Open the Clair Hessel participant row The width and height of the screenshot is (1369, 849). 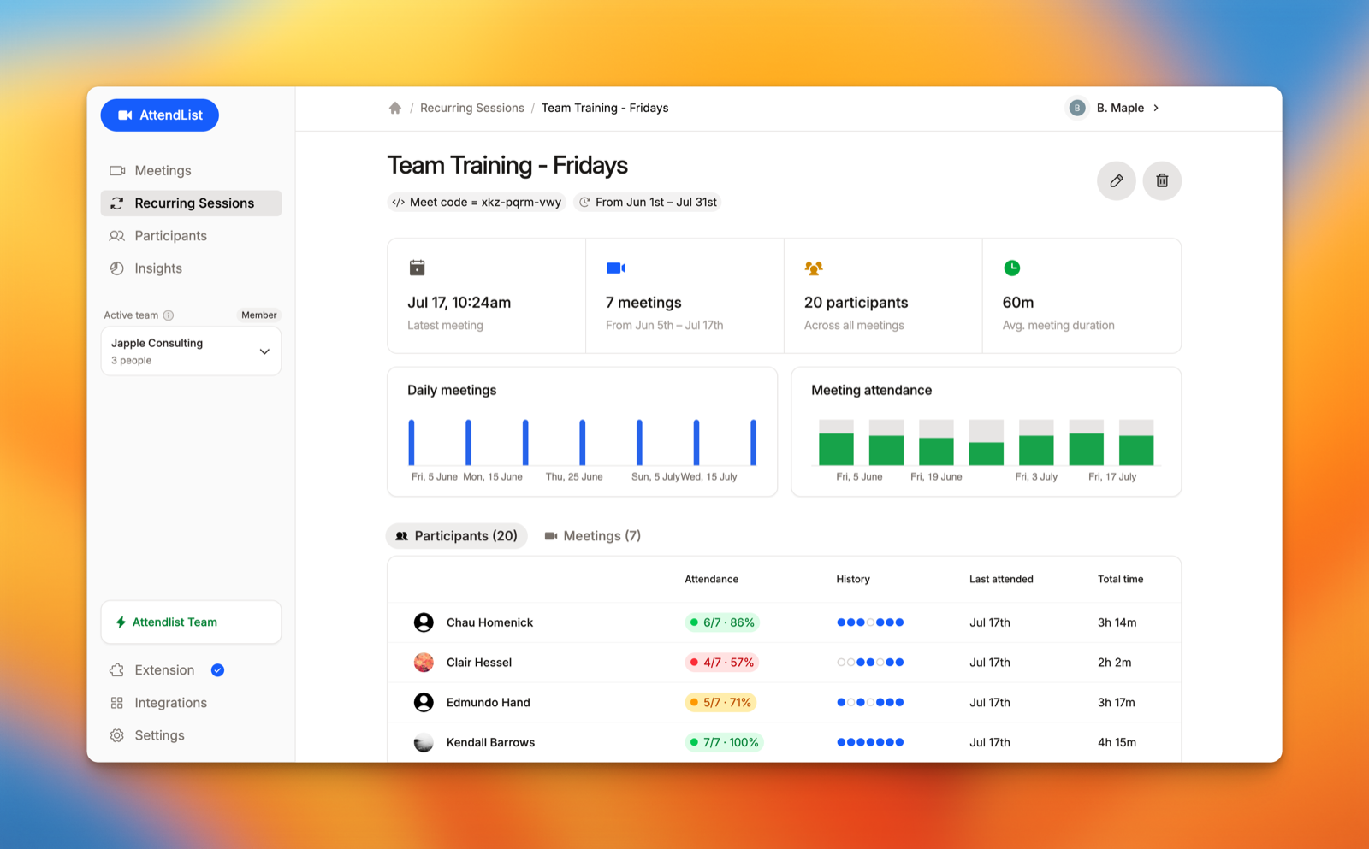784,663
